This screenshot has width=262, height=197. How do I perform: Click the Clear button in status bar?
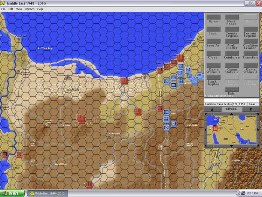point(253,104)
